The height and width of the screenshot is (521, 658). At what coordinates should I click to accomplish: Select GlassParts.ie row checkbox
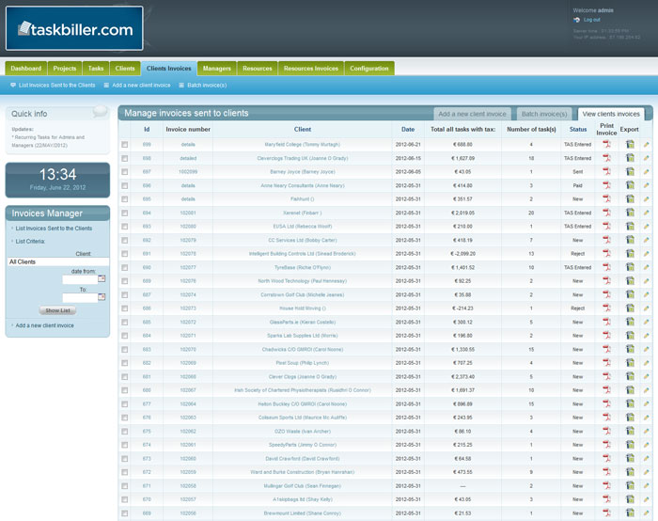125,322
